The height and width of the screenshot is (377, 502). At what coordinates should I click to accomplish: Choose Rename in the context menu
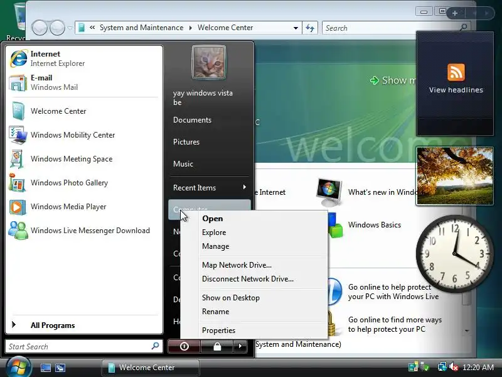coord(215,312)
